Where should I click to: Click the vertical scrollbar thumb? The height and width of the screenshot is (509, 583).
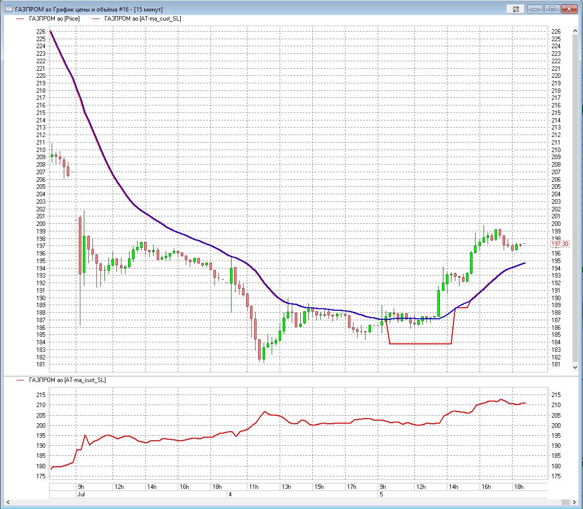click(575, 197)
